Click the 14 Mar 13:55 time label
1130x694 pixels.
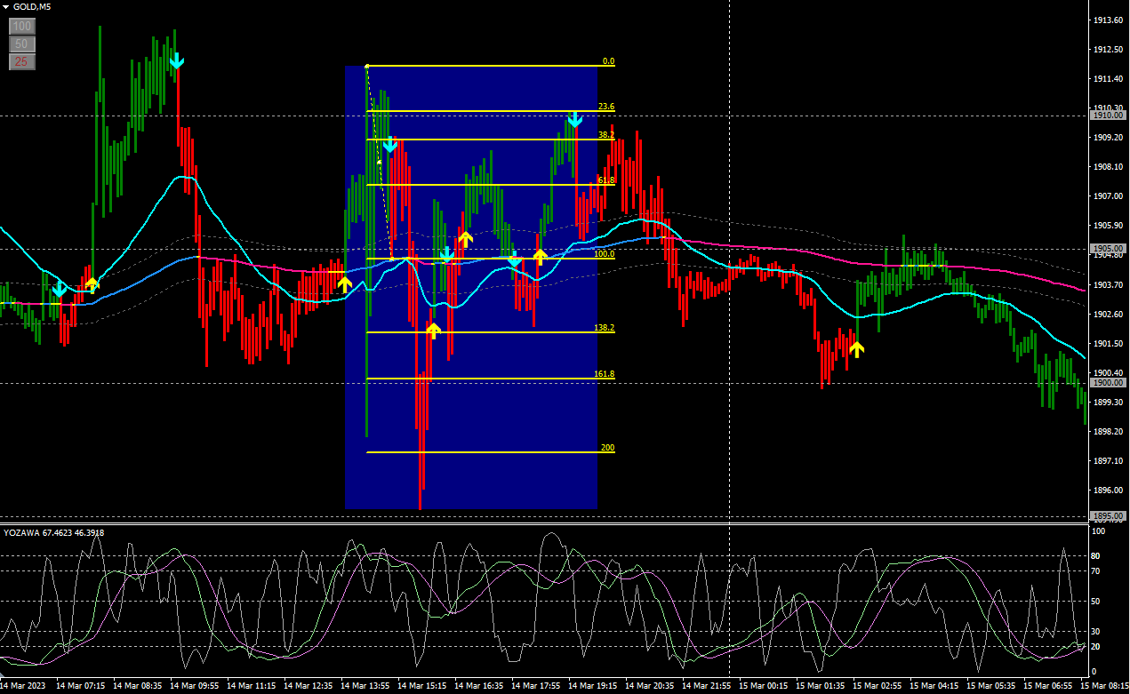tap(365, 686)
